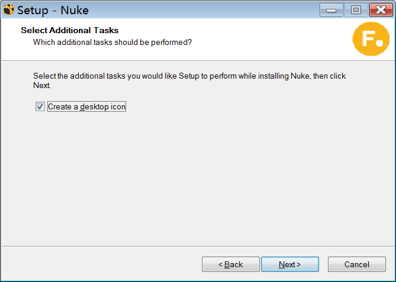
Task: Click the instruction paragraph about additional tasks
Action: pyautogui.click(x=189, y=77)
